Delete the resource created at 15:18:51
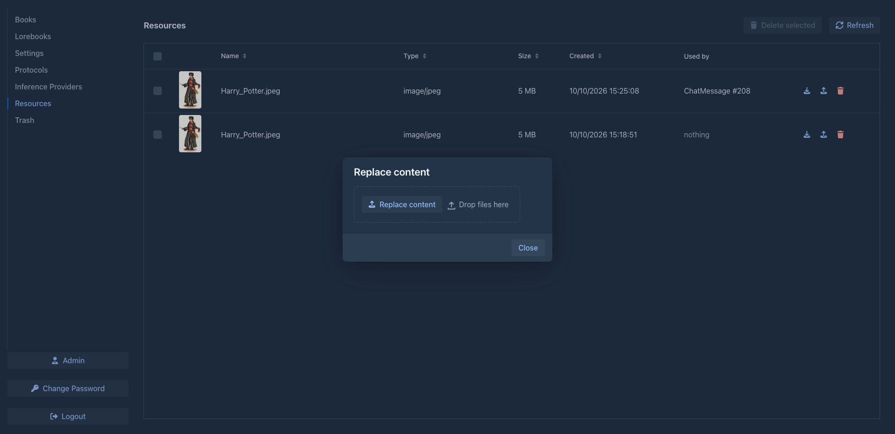895x434 pixels. coord(840,135)
